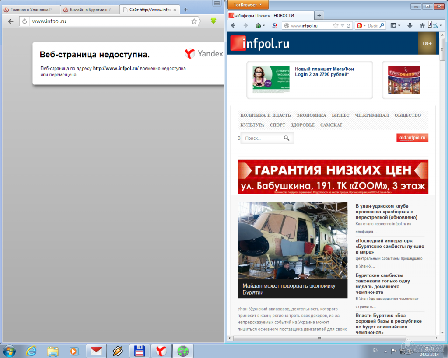Open Yandex Browser from the taskbar
This screenshot has width=448, height=358.
[161, 351]
